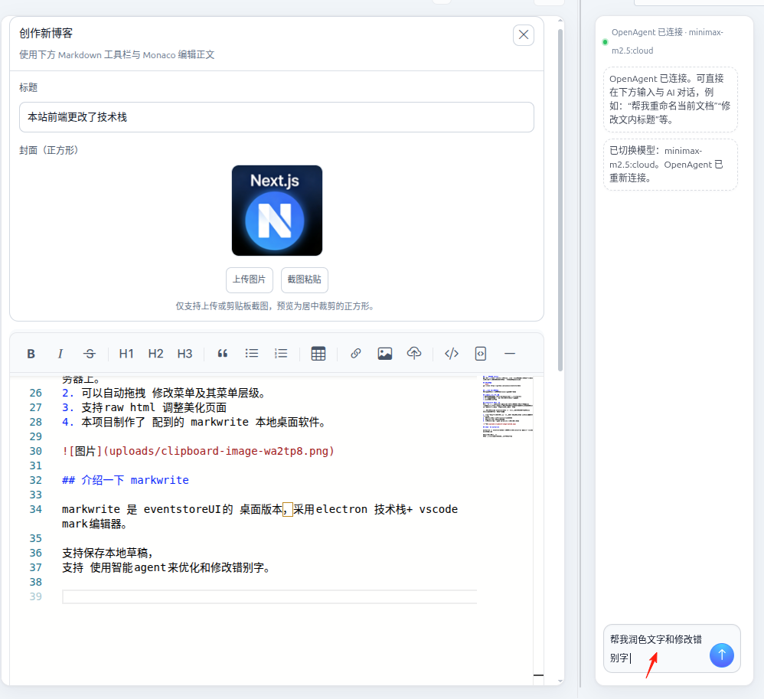Click line '3. 支持raw html 调整美化页面'

tap(144, 408)
